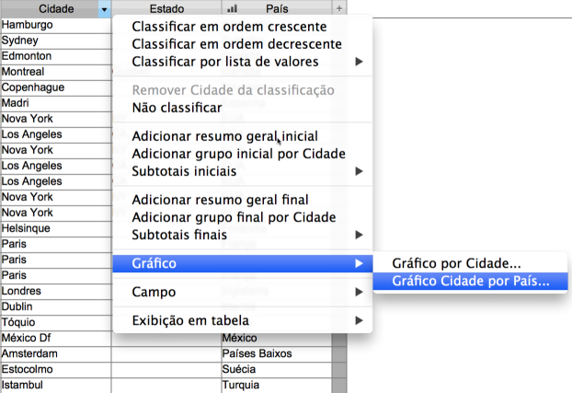Click the empty Estado cell in Istambul row

[x=166, y=386]
